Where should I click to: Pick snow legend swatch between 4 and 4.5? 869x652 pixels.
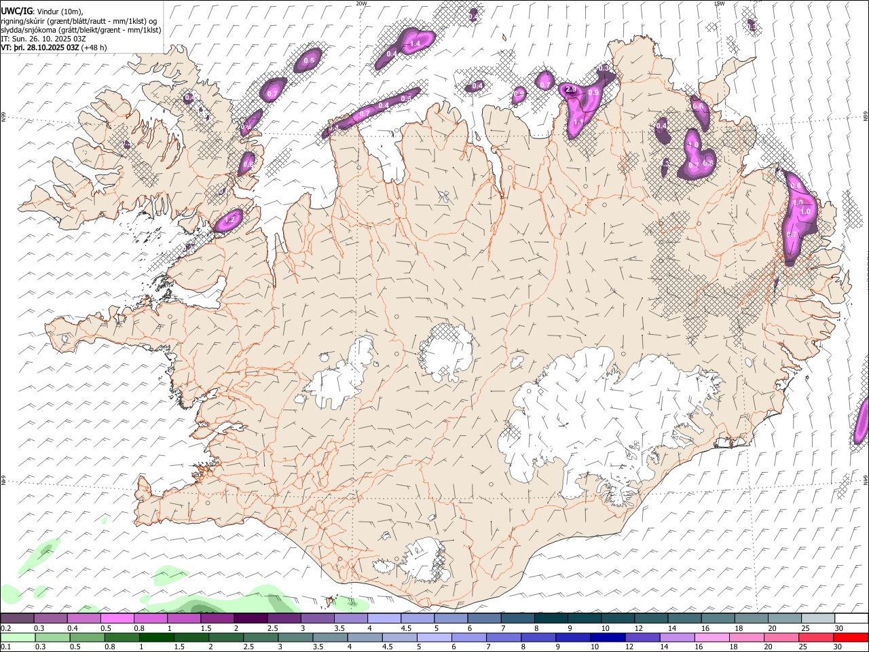(384, 619)
